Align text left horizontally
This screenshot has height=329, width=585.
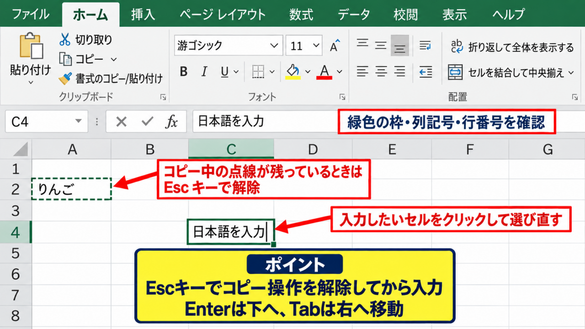[x=362, y=71]
